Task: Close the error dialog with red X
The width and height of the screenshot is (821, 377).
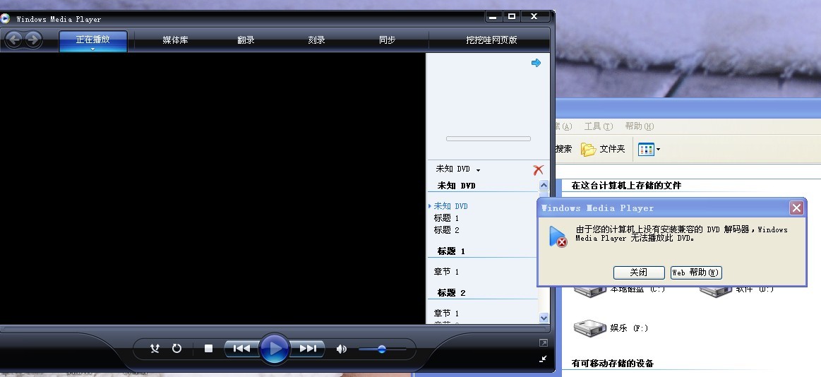Action: point(796,208)
